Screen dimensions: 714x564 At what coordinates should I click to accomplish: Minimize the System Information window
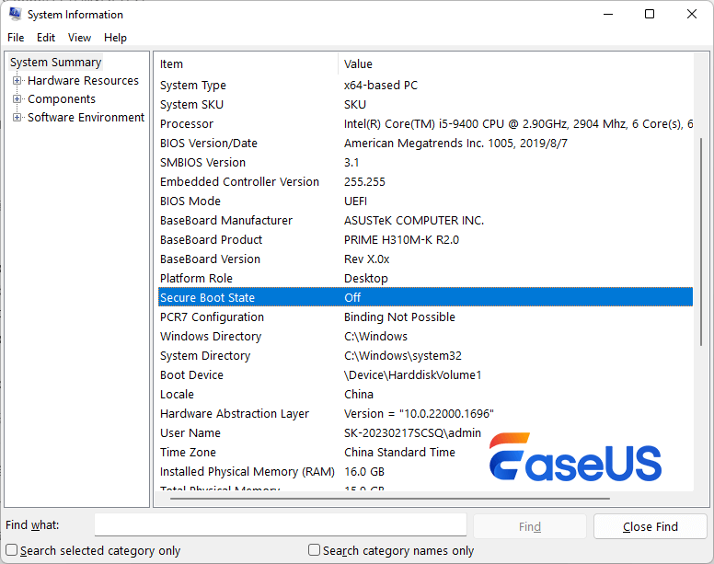608,14
